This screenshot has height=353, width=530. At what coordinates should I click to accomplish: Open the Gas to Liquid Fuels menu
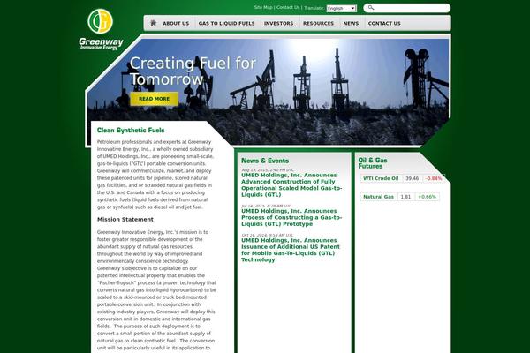pos(226,23)
